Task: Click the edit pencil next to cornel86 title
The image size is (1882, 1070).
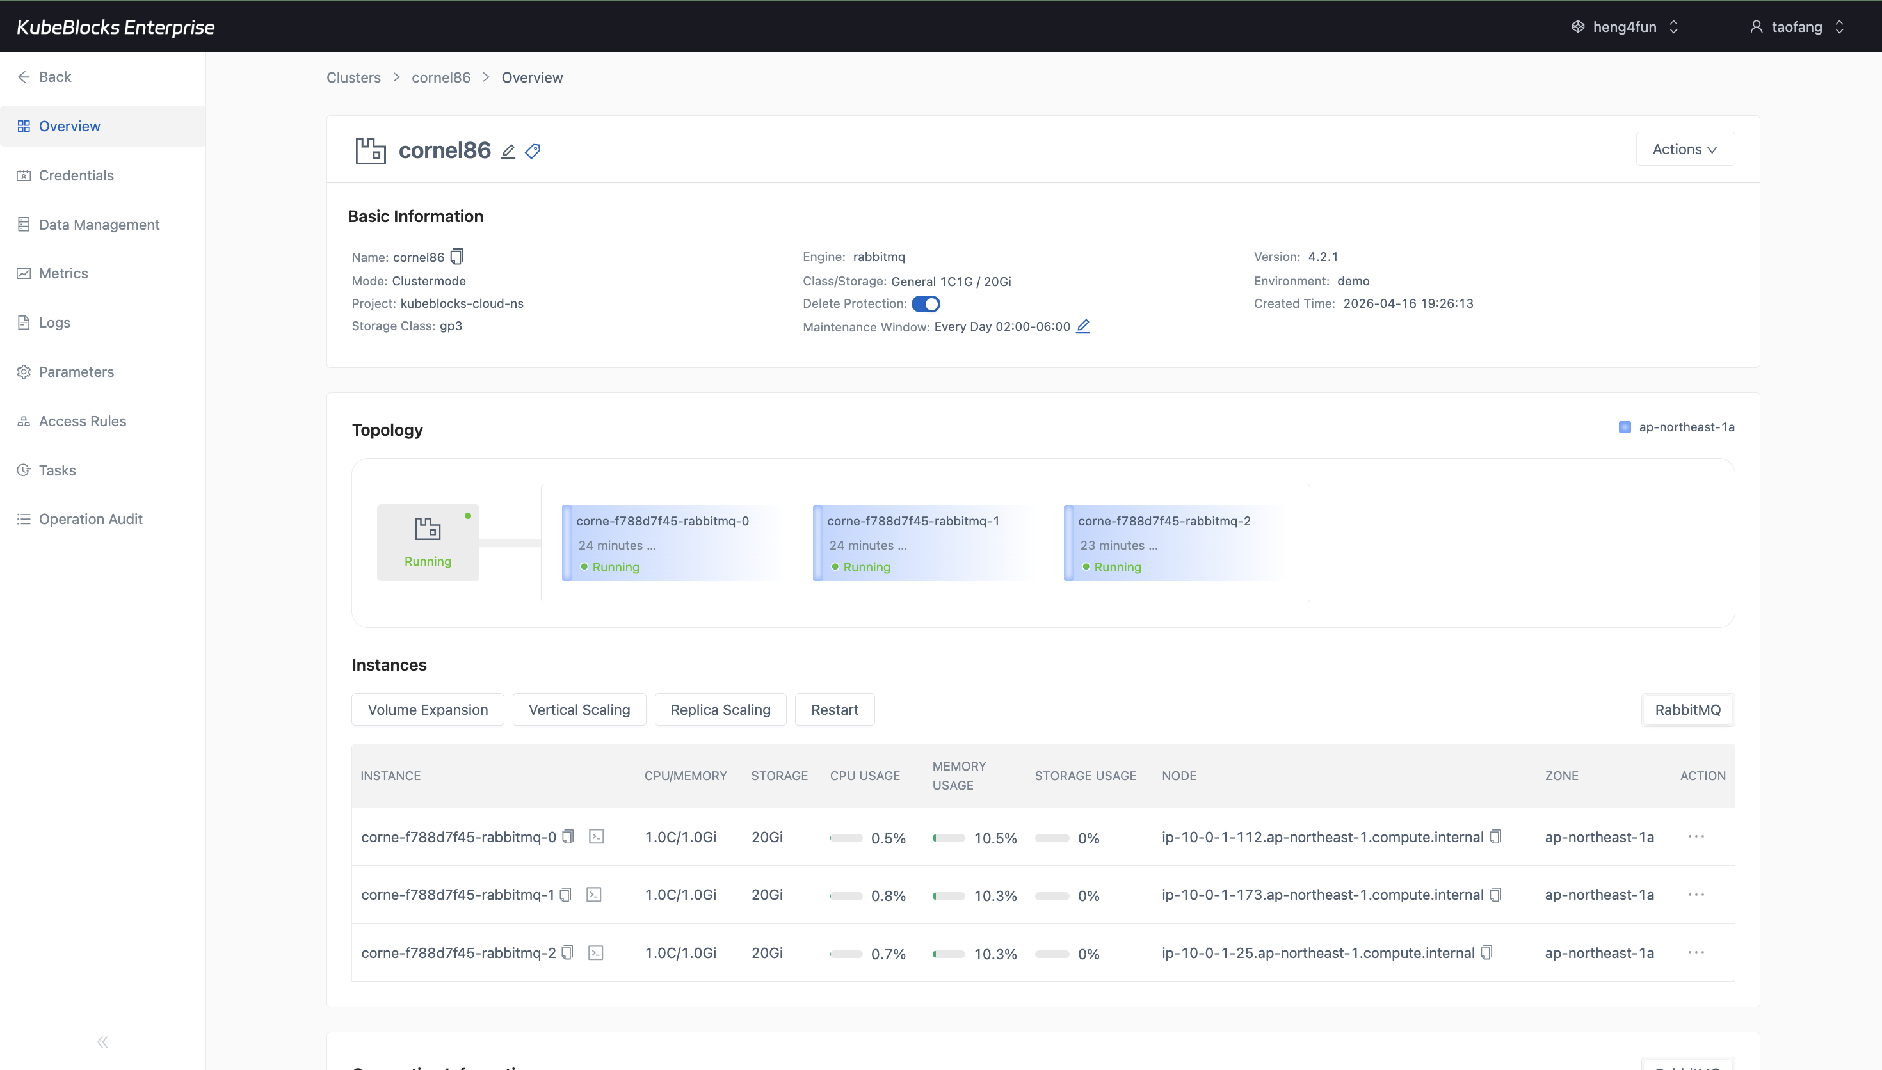Action: tap(508, 152)
